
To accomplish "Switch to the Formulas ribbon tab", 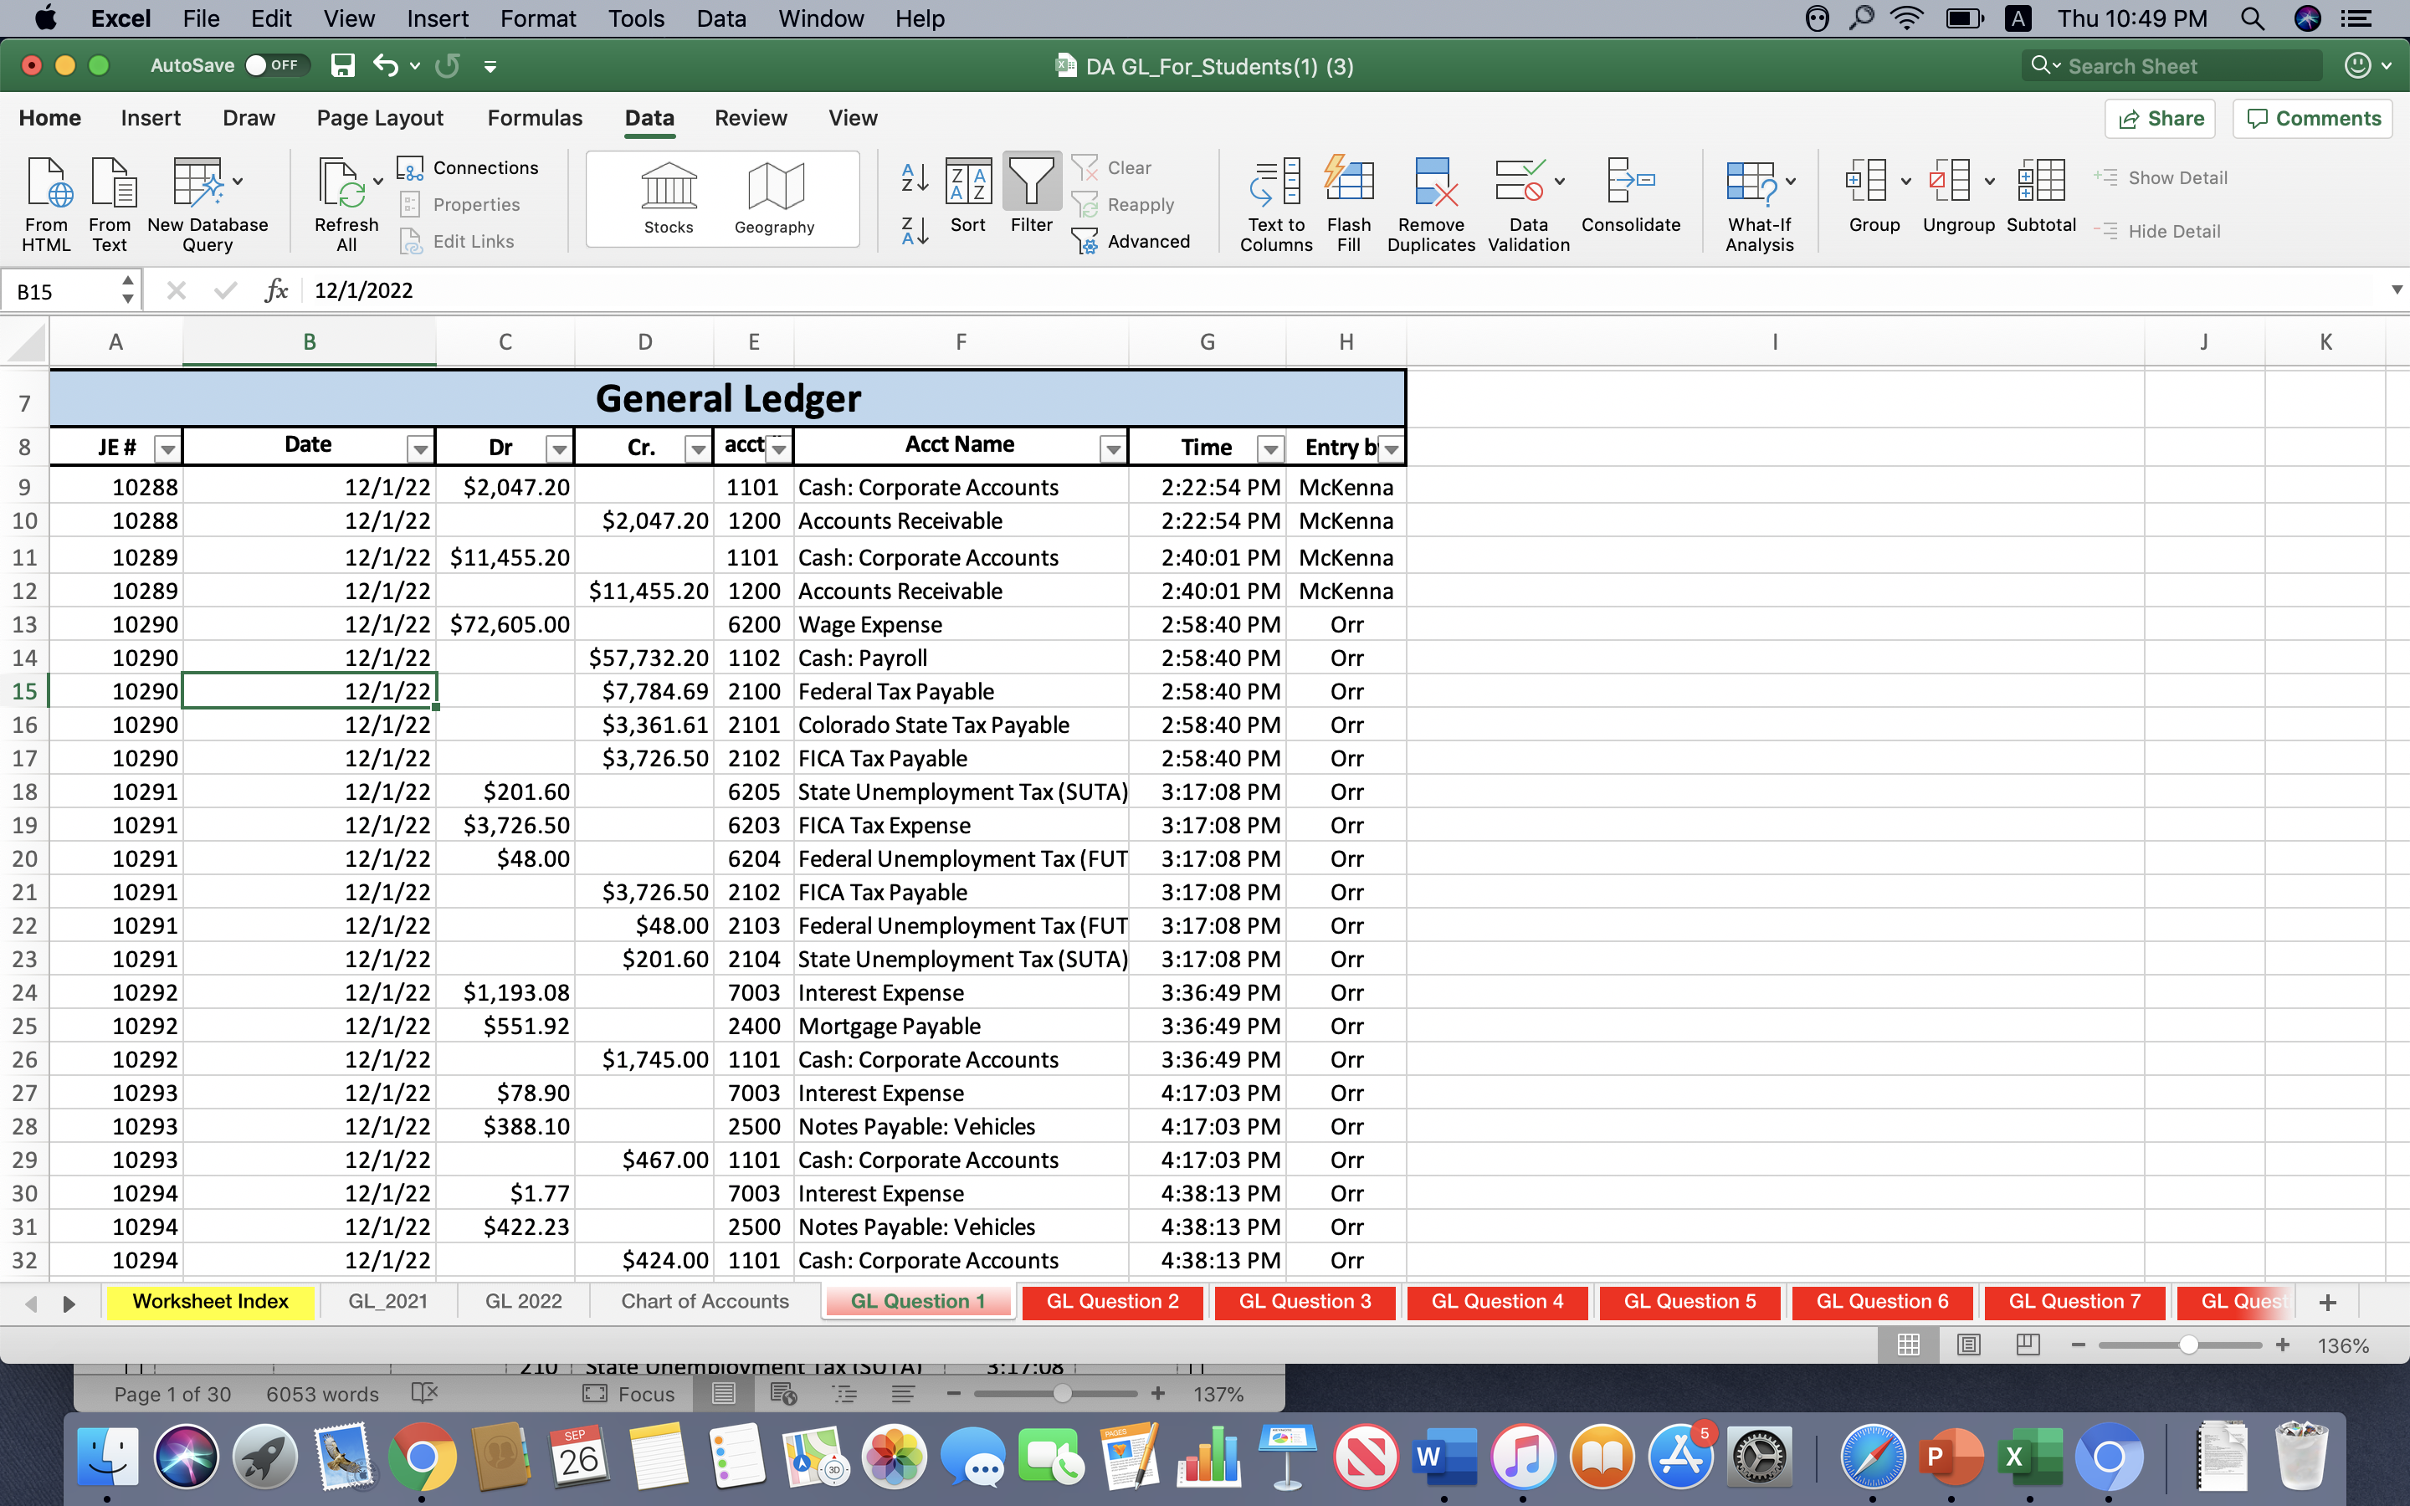I will point(535,117).
